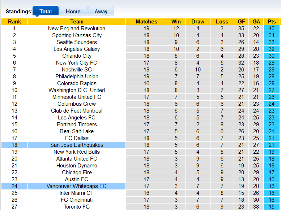Click the Total standings tab
Screen dimensions: 281x210
46,11
